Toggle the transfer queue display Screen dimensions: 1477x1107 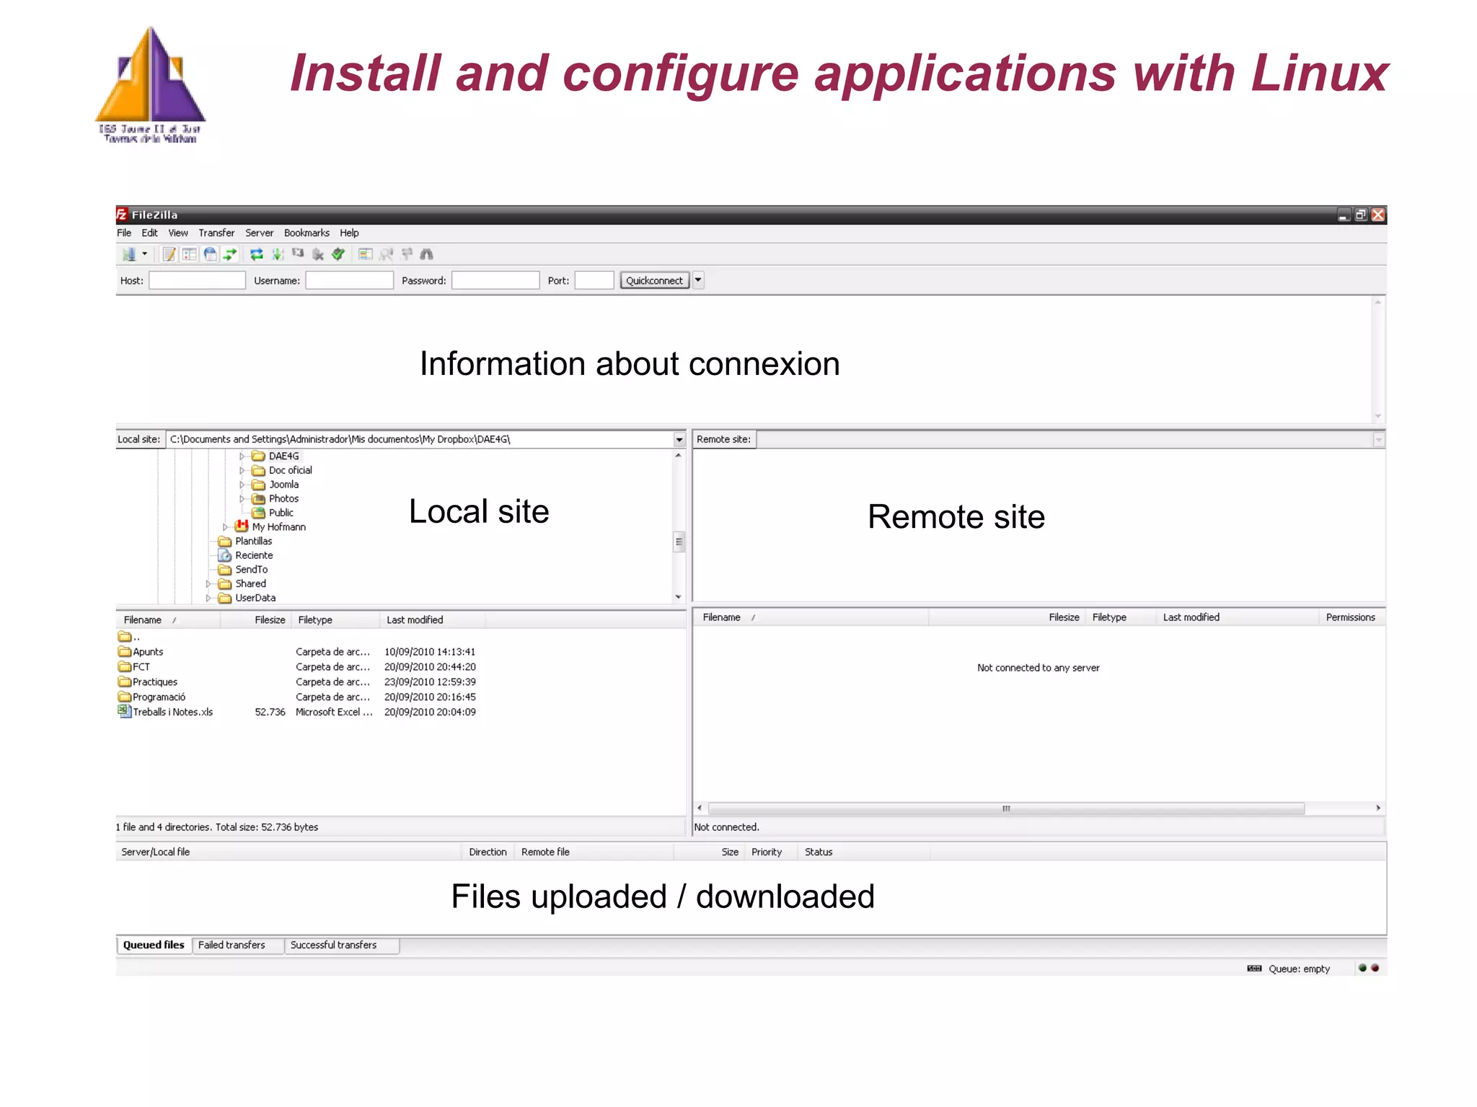click(x=230, y=254)
